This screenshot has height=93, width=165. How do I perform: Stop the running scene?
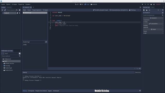pos(148,4)
